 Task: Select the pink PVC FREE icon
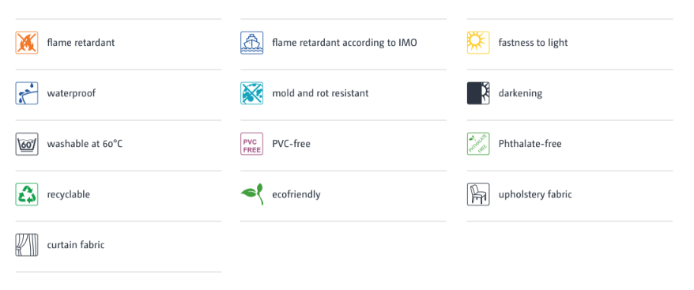[x=252, y=144]
